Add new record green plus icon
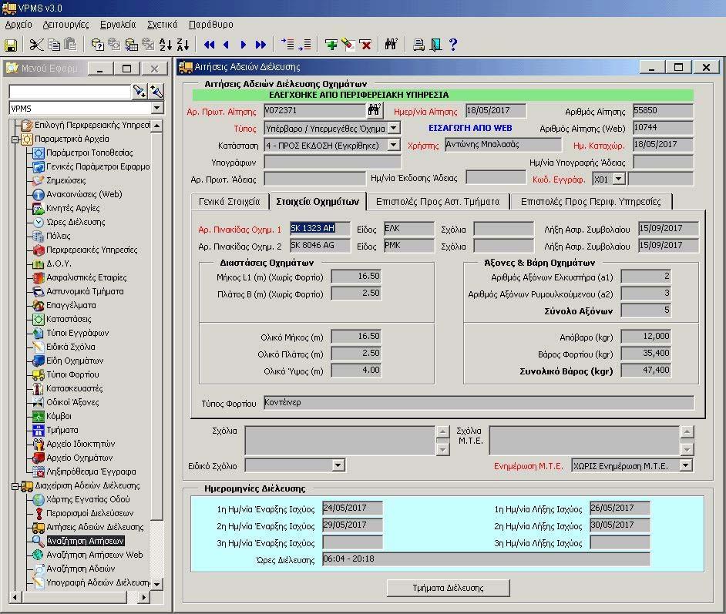 tap(331, 45)
